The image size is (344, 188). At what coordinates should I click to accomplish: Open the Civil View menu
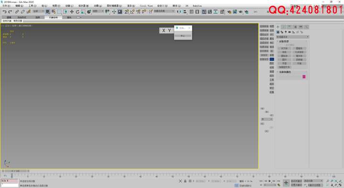(146, 6)
